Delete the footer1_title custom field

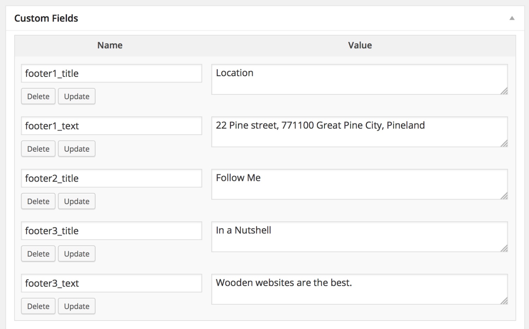coord(38,96)
